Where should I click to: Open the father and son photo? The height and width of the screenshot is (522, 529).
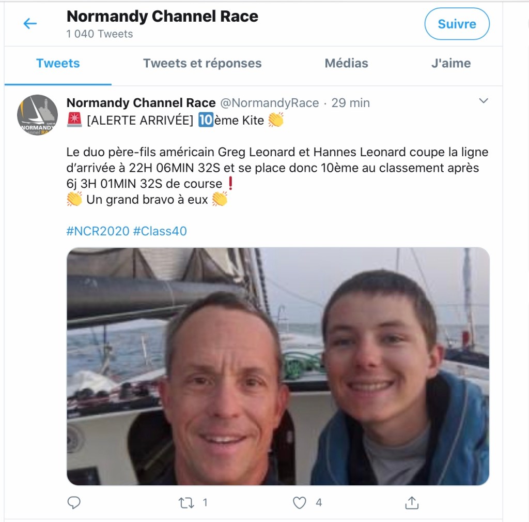[278, 366]
